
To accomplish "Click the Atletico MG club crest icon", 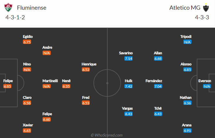I will (206, 8).
